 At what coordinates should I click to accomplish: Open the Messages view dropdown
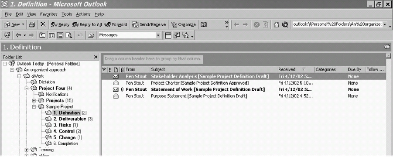coord(158,35)
